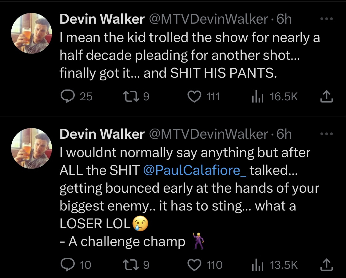View analytics showing 16.5K views
Screen dimensions: 346x278
[x=275, y=97]
